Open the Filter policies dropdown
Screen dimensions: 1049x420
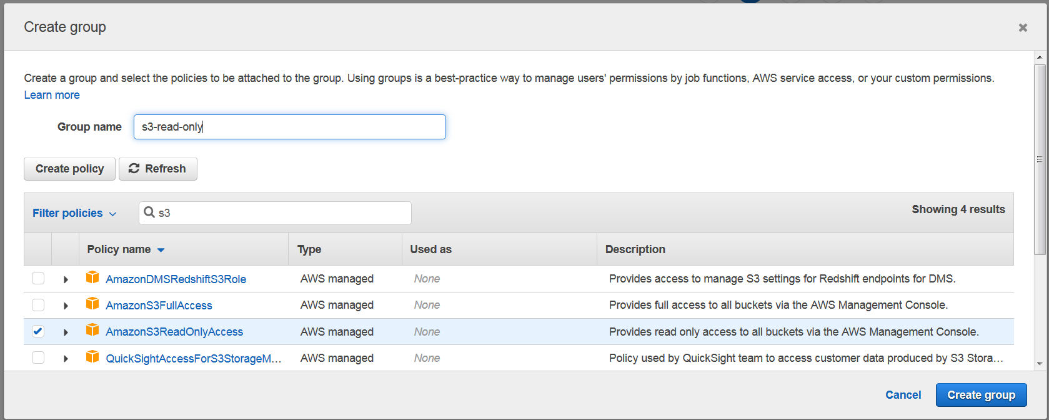[x=74, y=213]
